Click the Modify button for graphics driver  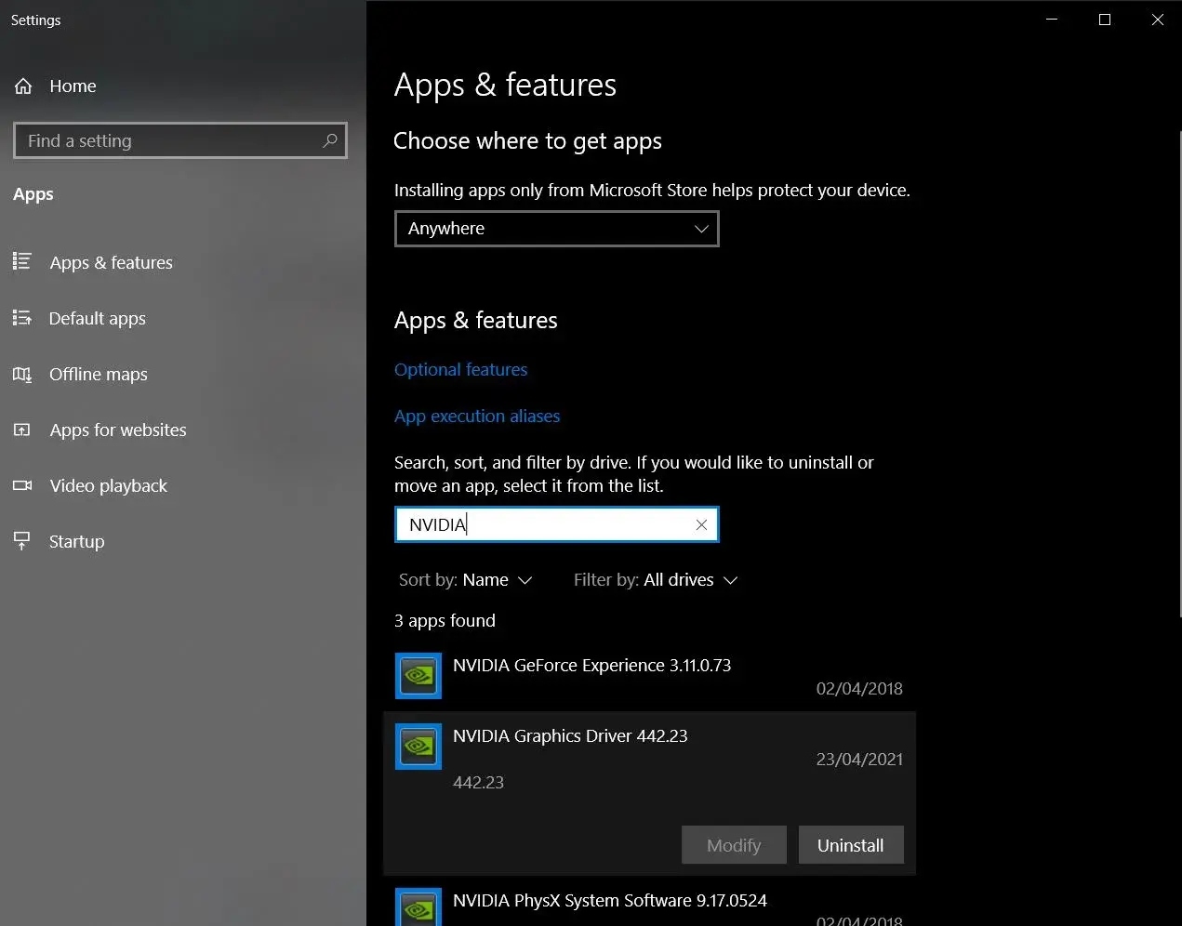(x=734, y=845)
